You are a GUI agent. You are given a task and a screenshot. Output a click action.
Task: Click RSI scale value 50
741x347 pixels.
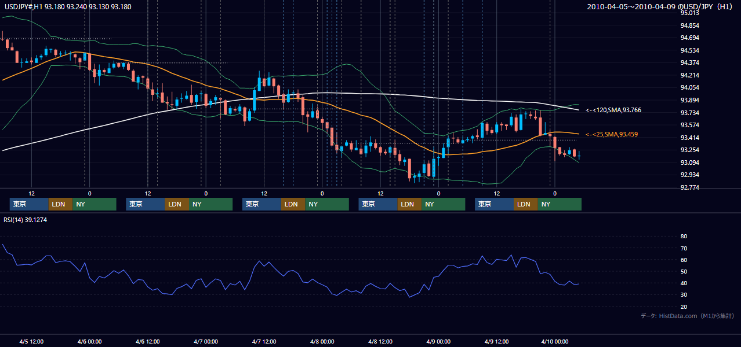(684, 271)
